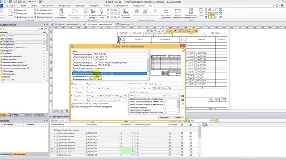Click the filter icon in drawing floating toolbar
This screenshot has width=286, height=160.
(x=148, y=31)
